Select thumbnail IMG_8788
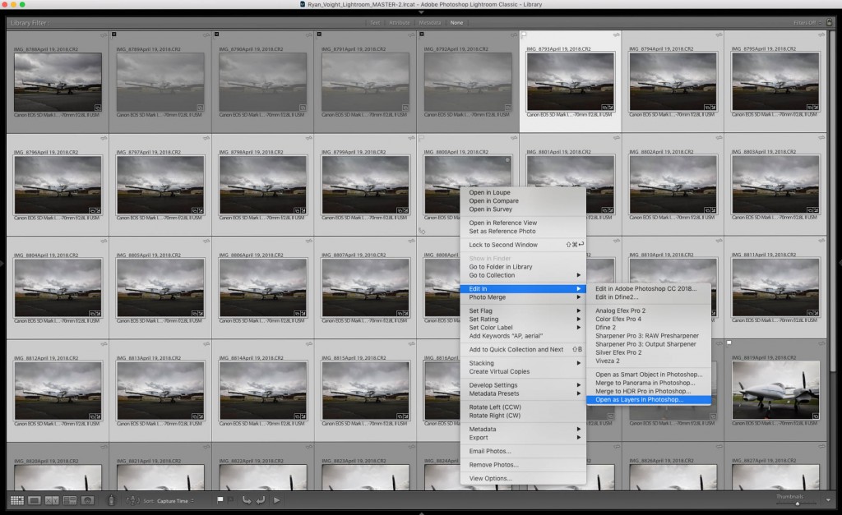Screen dimensions: 842x515 click(x=58, y=81)
